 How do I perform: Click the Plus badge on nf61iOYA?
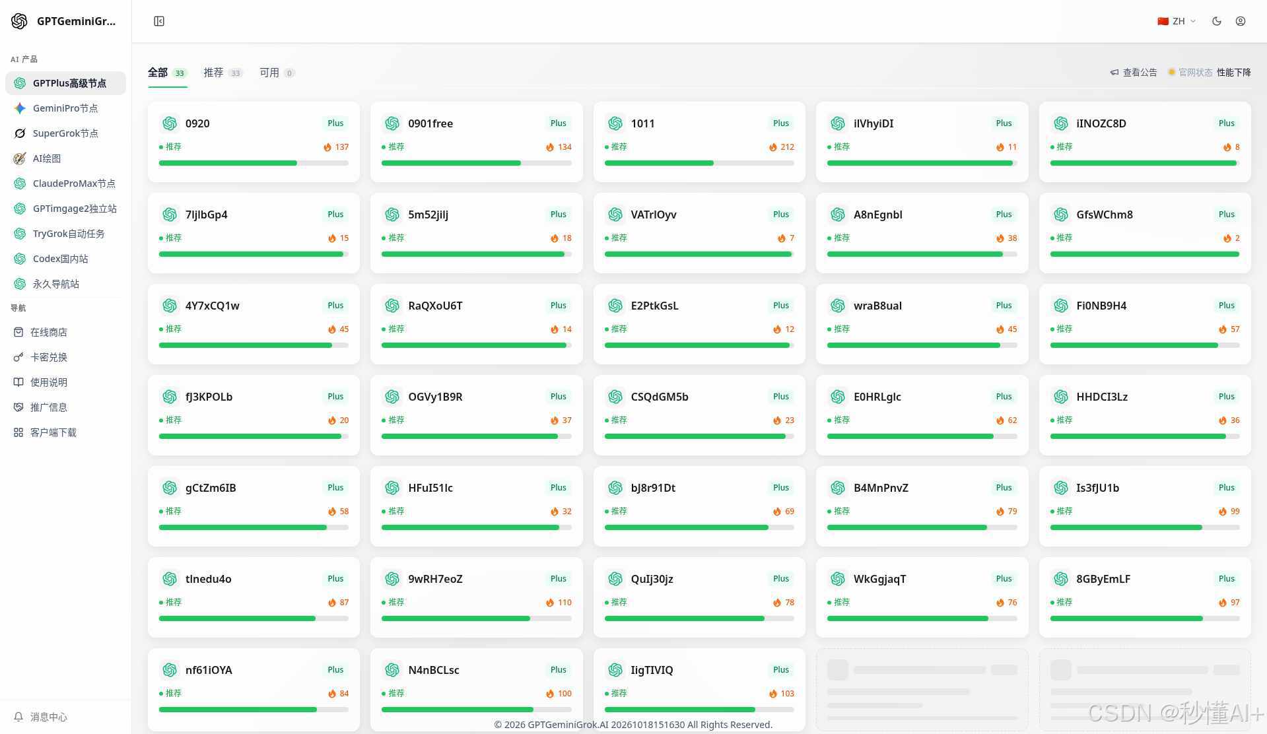(x=335, y=670)
